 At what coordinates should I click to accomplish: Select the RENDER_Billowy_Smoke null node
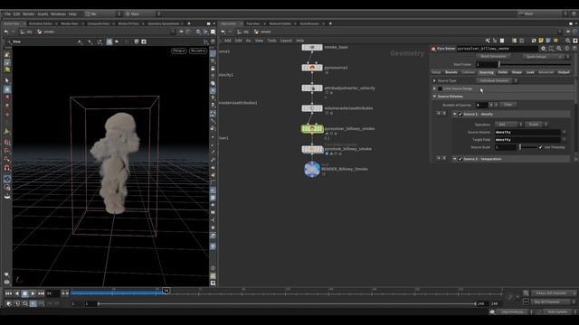(x=312, y=169)
